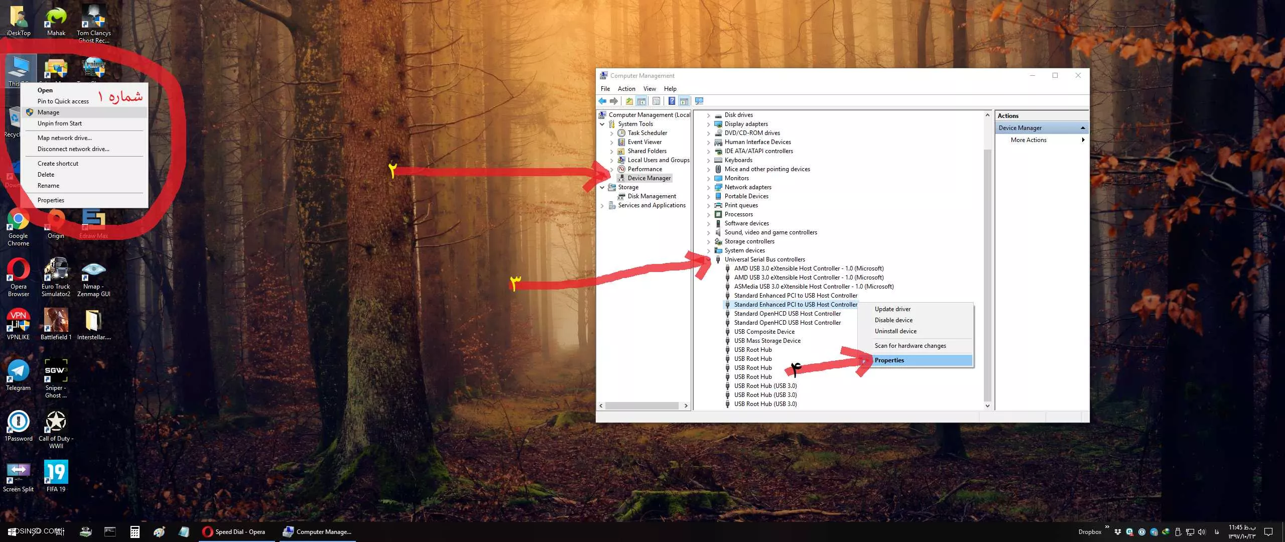This screenshot has height=542, width=1285.
Task: Click the Nmap - Zenmap GUI desktop icon
Action: [x=93, y=280]
